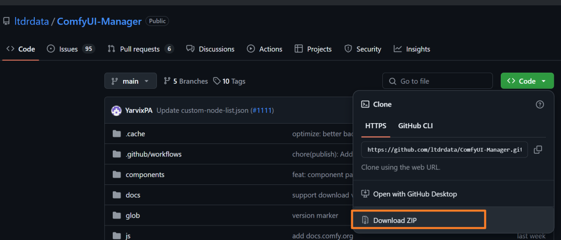The height and width of the screenshot is (240, 561).
Task: Open the docs folder
Action: (x=133, y=195)
